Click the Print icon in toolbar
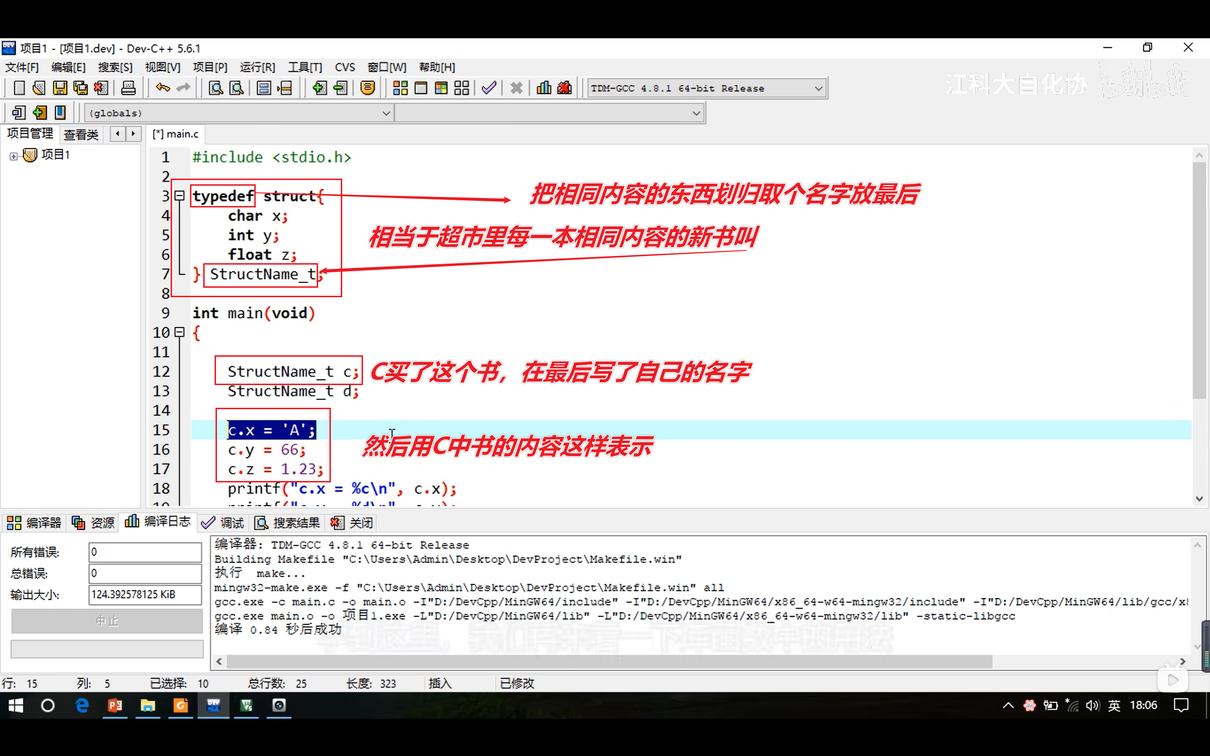This screenshot has width=1210, height=756. tap(129, 88)
